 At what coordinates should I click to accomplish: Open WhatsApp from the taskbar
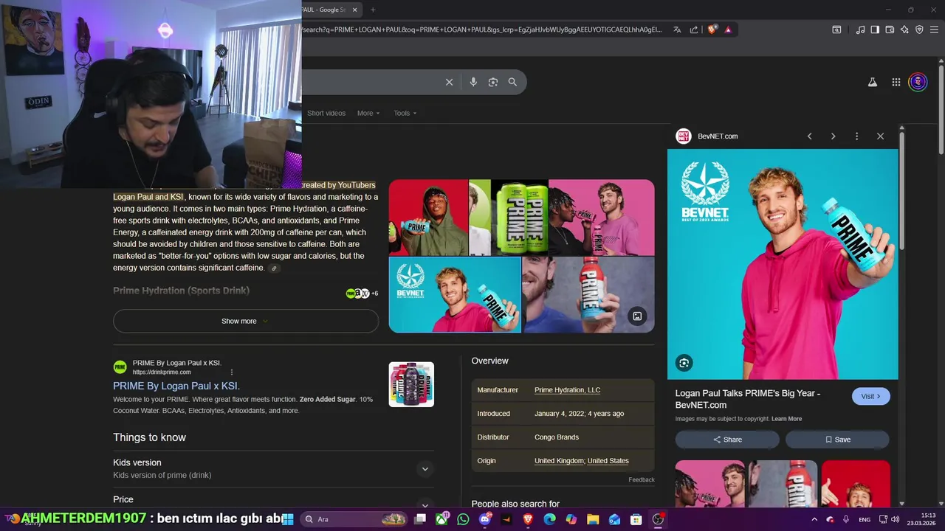tap(463, 519)
